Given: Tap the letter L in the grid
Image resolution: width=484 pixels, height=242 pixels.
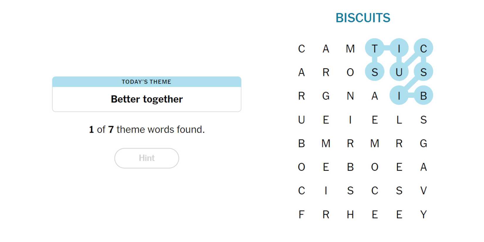Looking at the screenshot, I should (399, 120).
